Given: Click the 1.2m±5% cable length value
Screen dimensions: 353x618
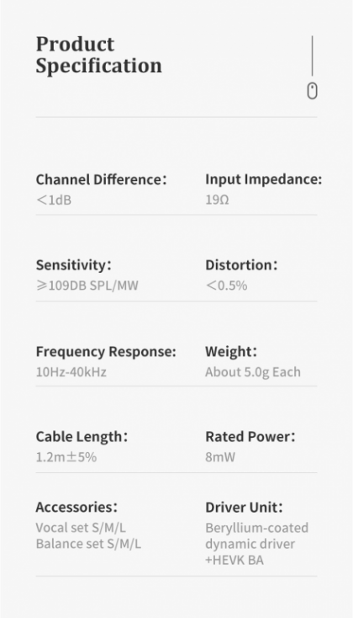Looking at the screenshot, I should tap(66, 457).
